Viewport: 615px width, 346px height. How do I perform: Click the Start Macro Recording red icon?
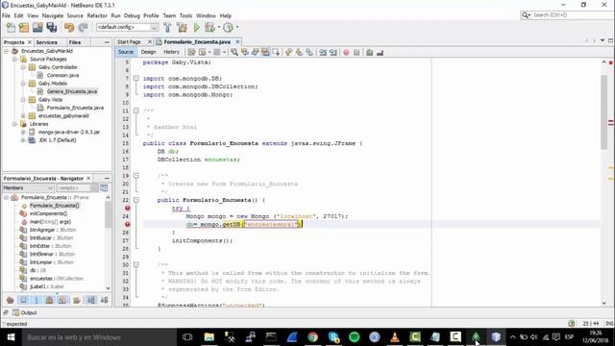pyautogui.click(x=346, y=52)
